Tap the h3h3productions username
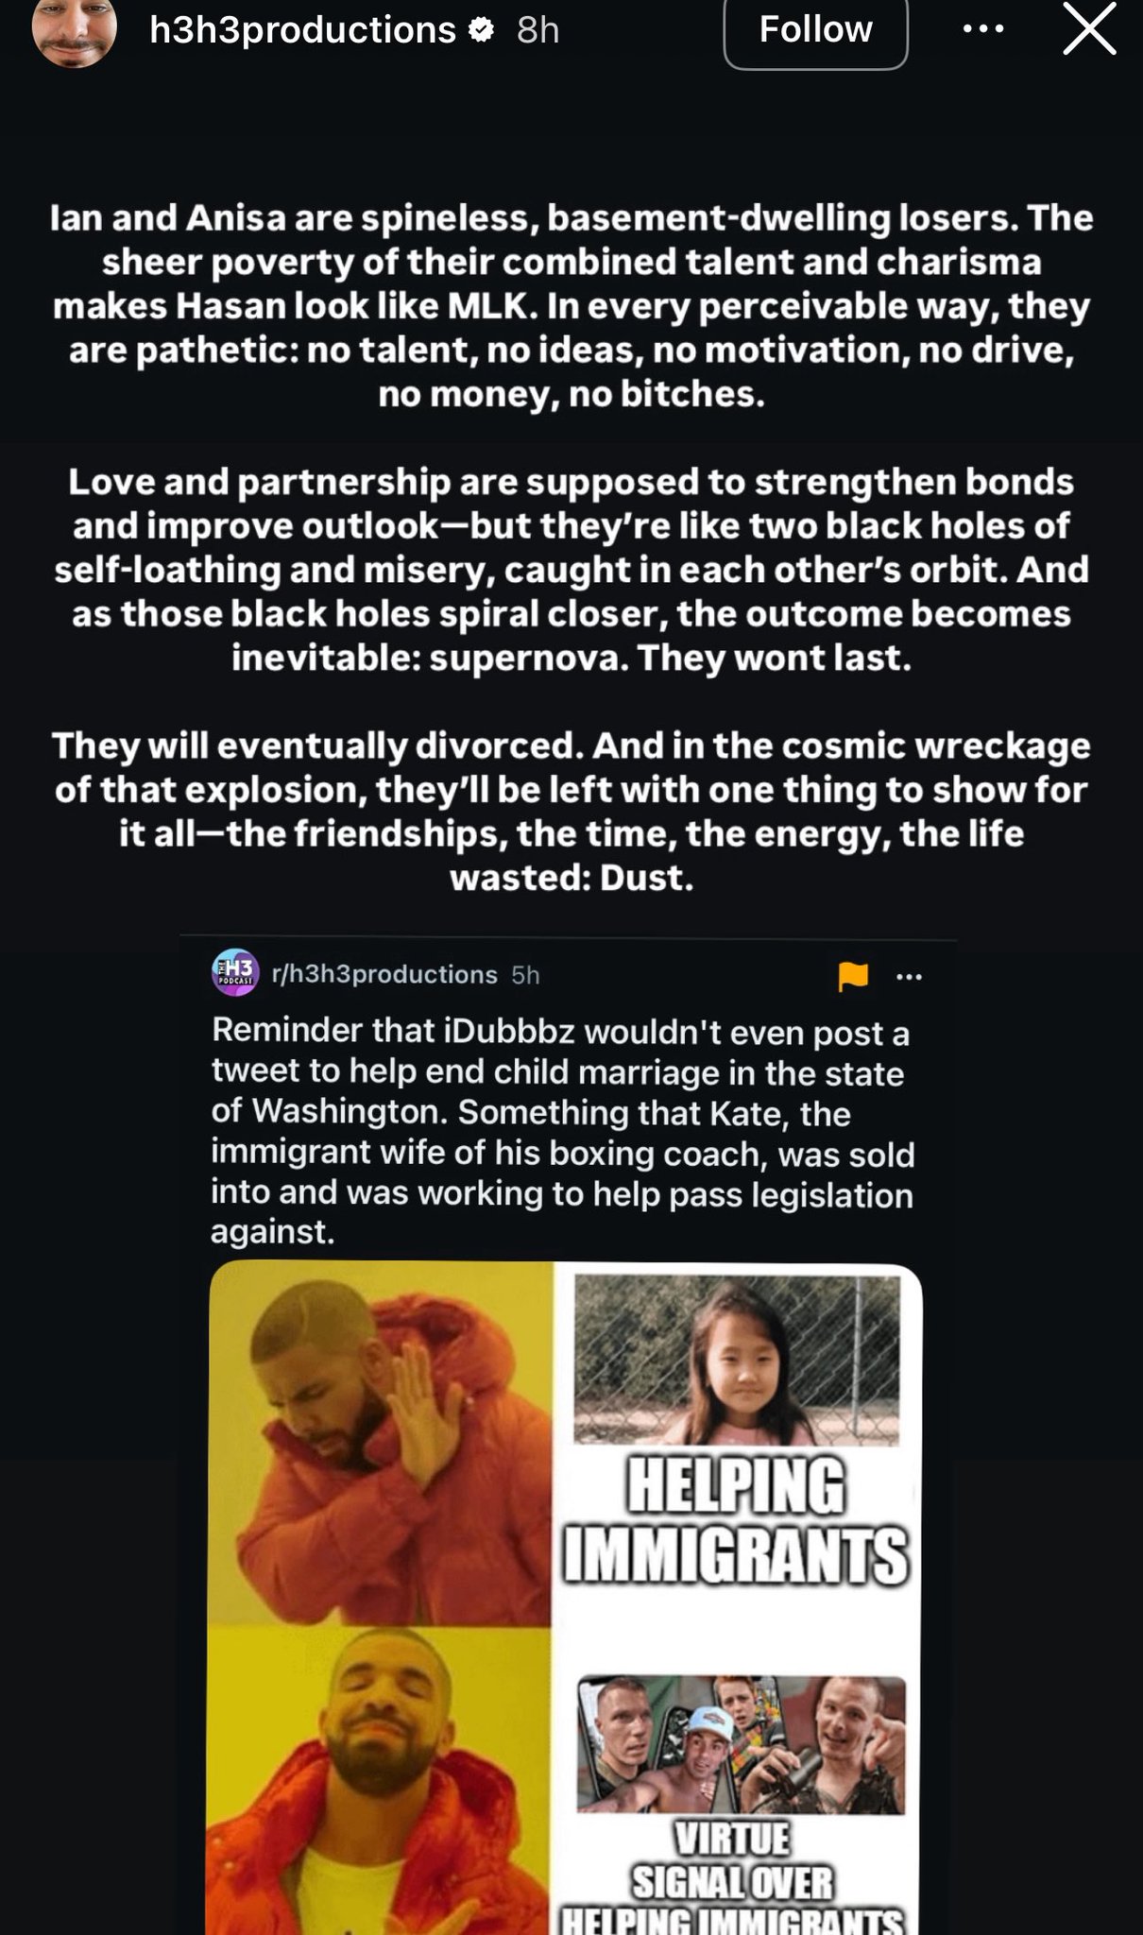The width and height of the screenshot is (1143, 1935). (x=302, y=30)
